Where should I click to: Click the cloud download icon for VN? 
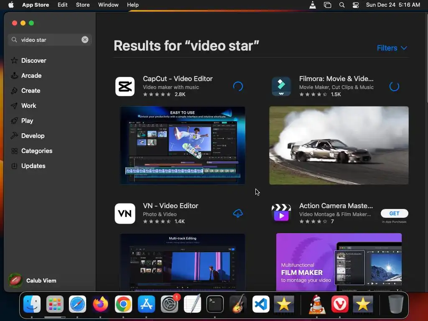pyautogui.click(x=238, y=214)
